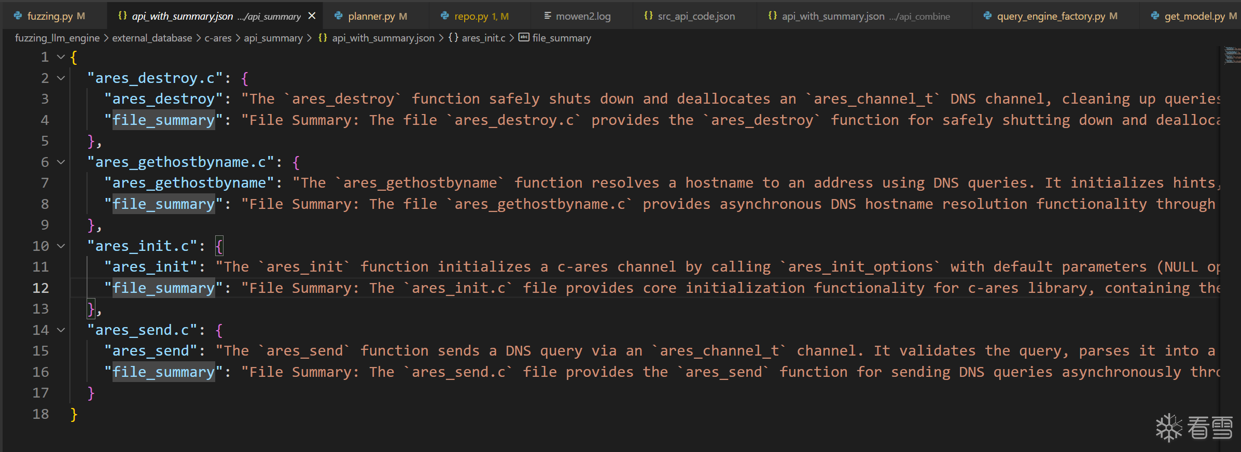Click the Python icon on planner.py tab
Viewport: 1241px width, 452px height.
339,16
